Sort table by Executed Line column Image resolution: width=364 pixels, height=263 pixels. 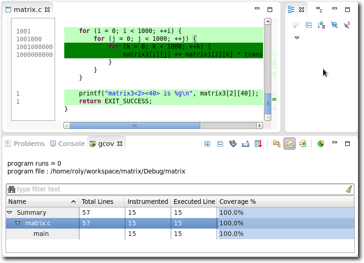pyautogui.click(x=194, y=201)
